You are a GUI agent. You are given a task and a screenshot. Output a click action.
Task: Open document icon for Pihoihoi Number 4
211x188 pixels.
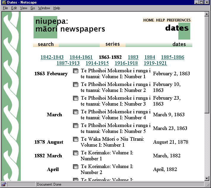pyautogui.click(x=76, y=112)
